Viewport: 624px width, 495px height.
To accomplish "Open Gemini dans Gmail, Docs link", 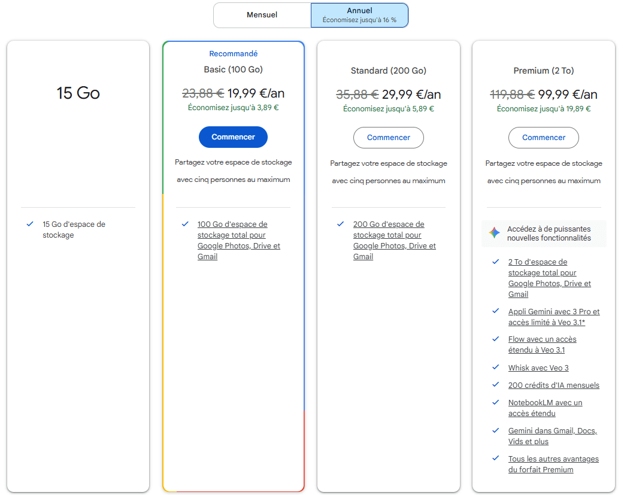I will 553,436.
